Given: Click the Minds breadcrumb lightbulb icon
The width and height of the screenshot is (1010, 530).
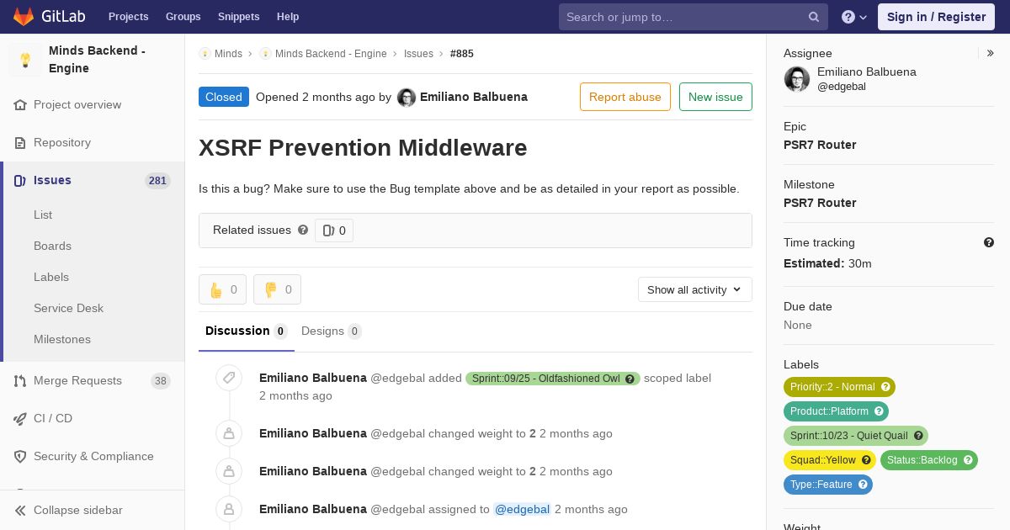Looking at the screenshot, I should click(x=205, y=54).
